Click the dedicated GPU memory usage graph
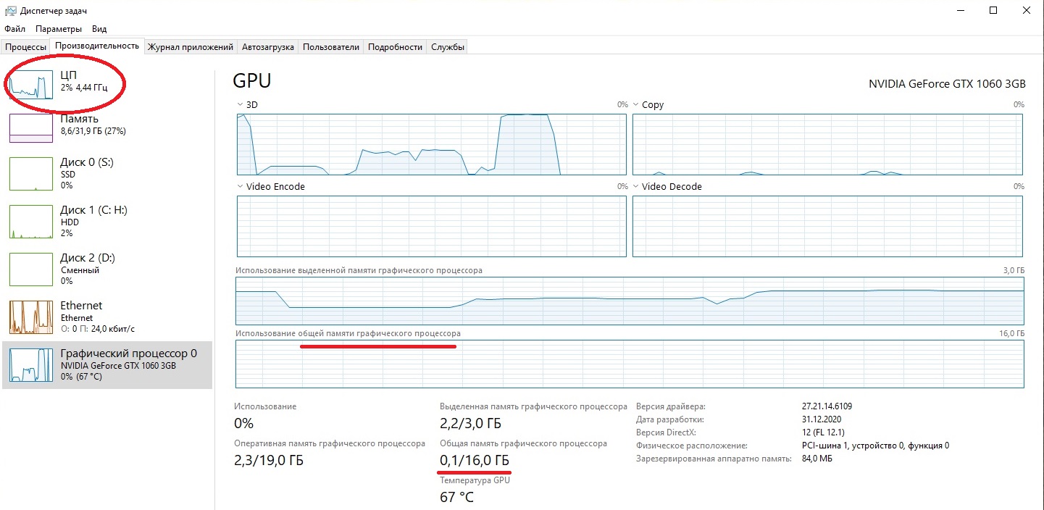Screen dimensions: 1044x510 (630, 301)
